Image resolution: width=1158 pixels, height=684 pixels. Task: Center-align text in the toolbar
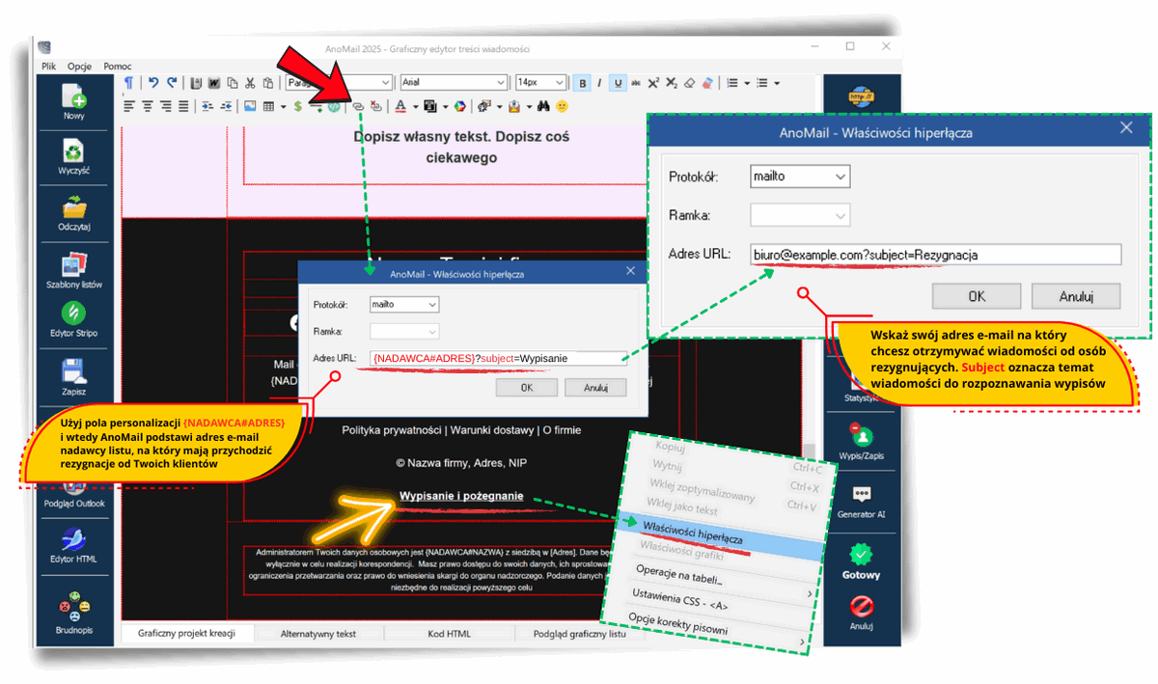148,106
